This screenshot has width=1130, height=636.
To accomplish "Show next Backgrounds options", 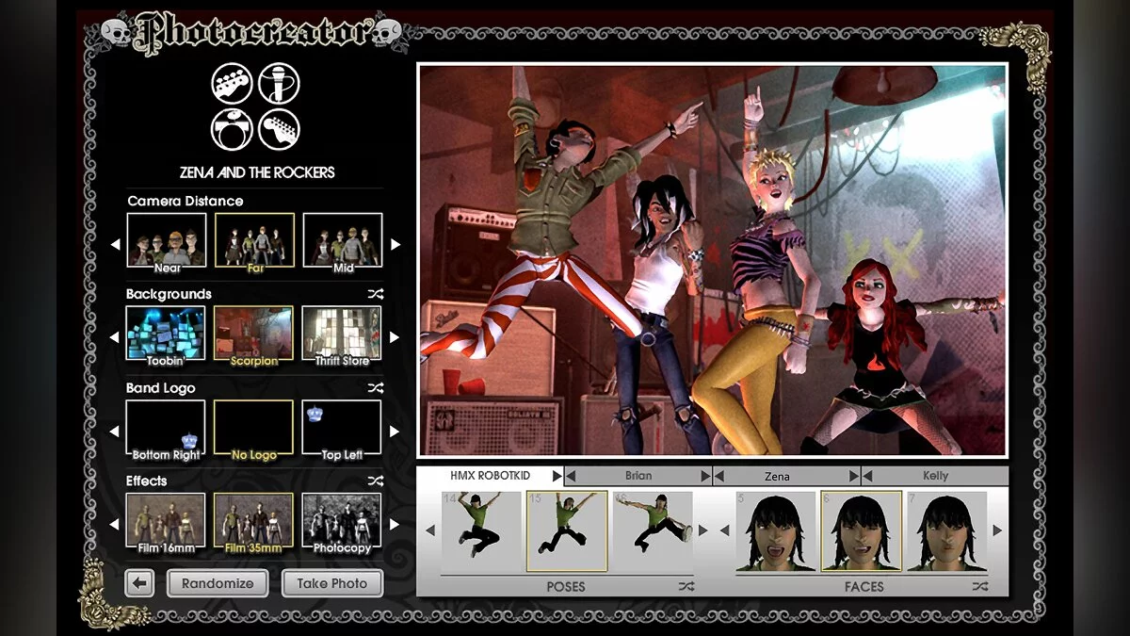I will point(395,337).
